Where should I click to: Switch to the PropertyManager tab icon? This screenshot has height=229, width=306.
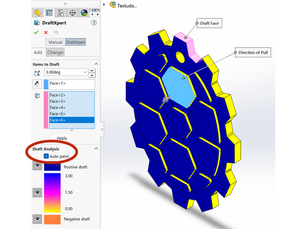tap(49, 13)
